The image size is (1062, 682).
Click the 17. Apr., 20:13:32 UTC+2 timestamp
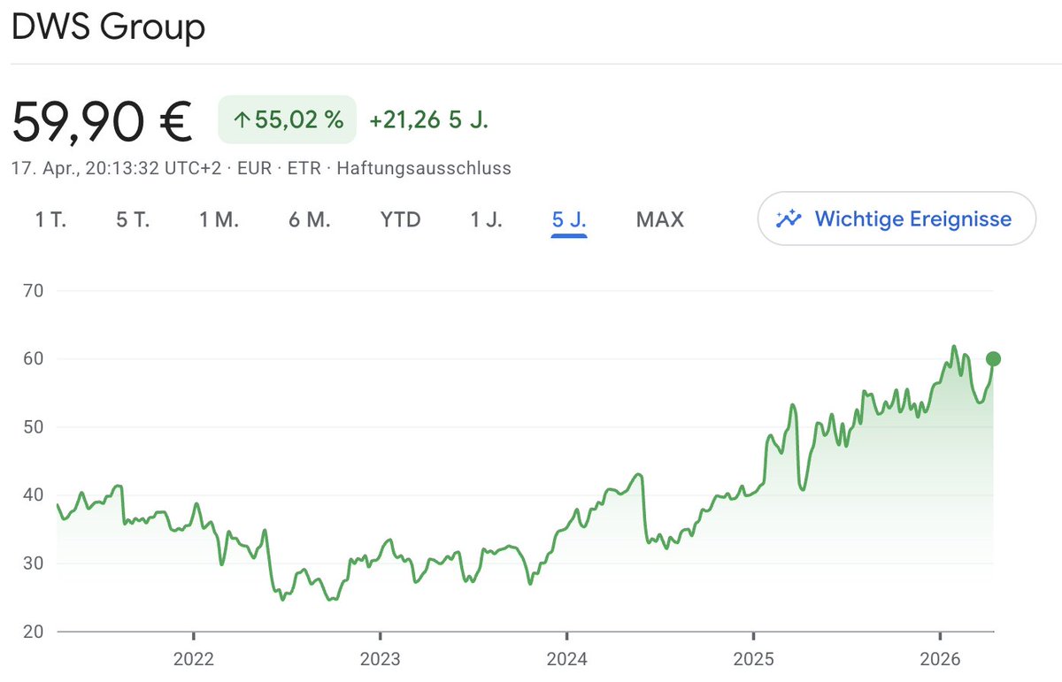click(116, 168)
